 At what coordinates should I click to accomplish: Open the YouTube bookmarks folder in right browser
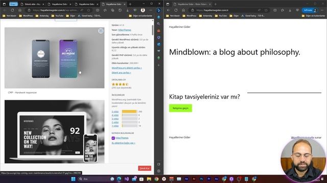[x=221, y=16]
